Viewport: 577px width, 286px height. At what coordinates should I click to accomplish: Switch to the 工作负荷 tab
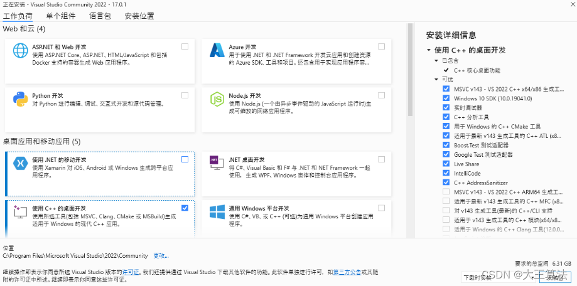(18, 16)
